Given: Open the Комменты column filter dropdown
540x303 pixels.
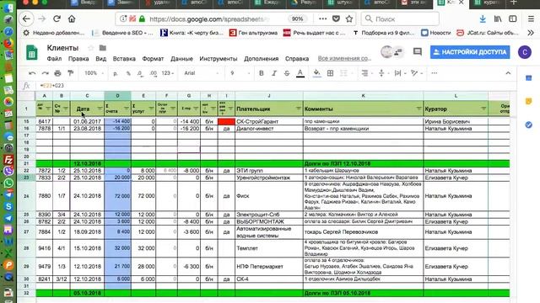Looking at the screenshot, I should [x=418, y=109].
